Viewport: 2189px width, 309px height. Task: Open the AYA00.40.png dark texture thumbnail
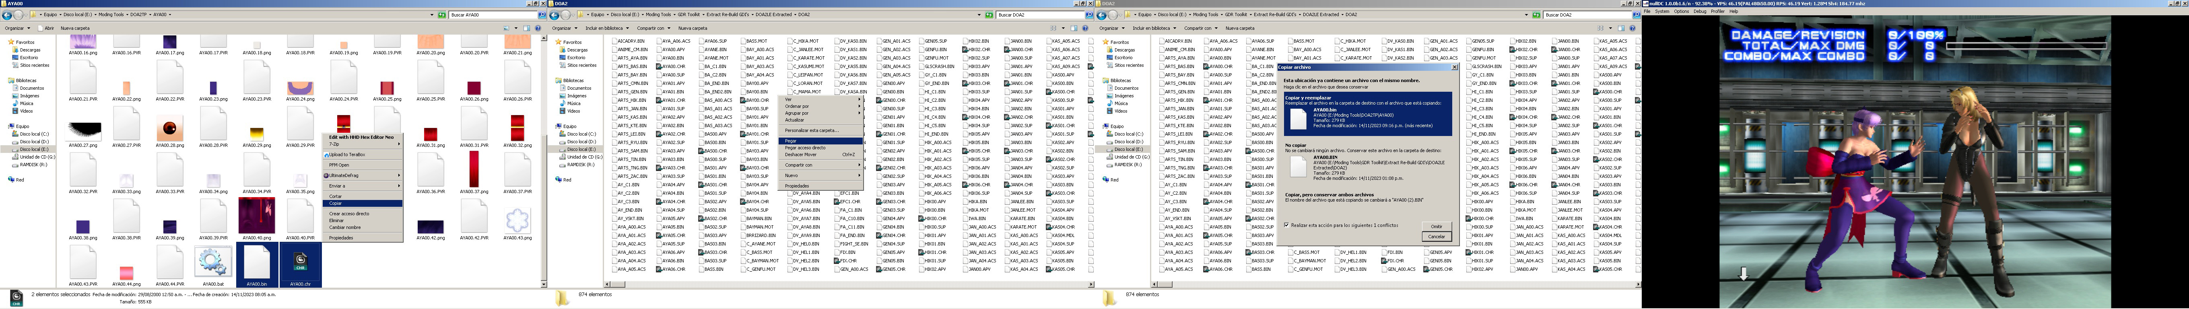257,215
